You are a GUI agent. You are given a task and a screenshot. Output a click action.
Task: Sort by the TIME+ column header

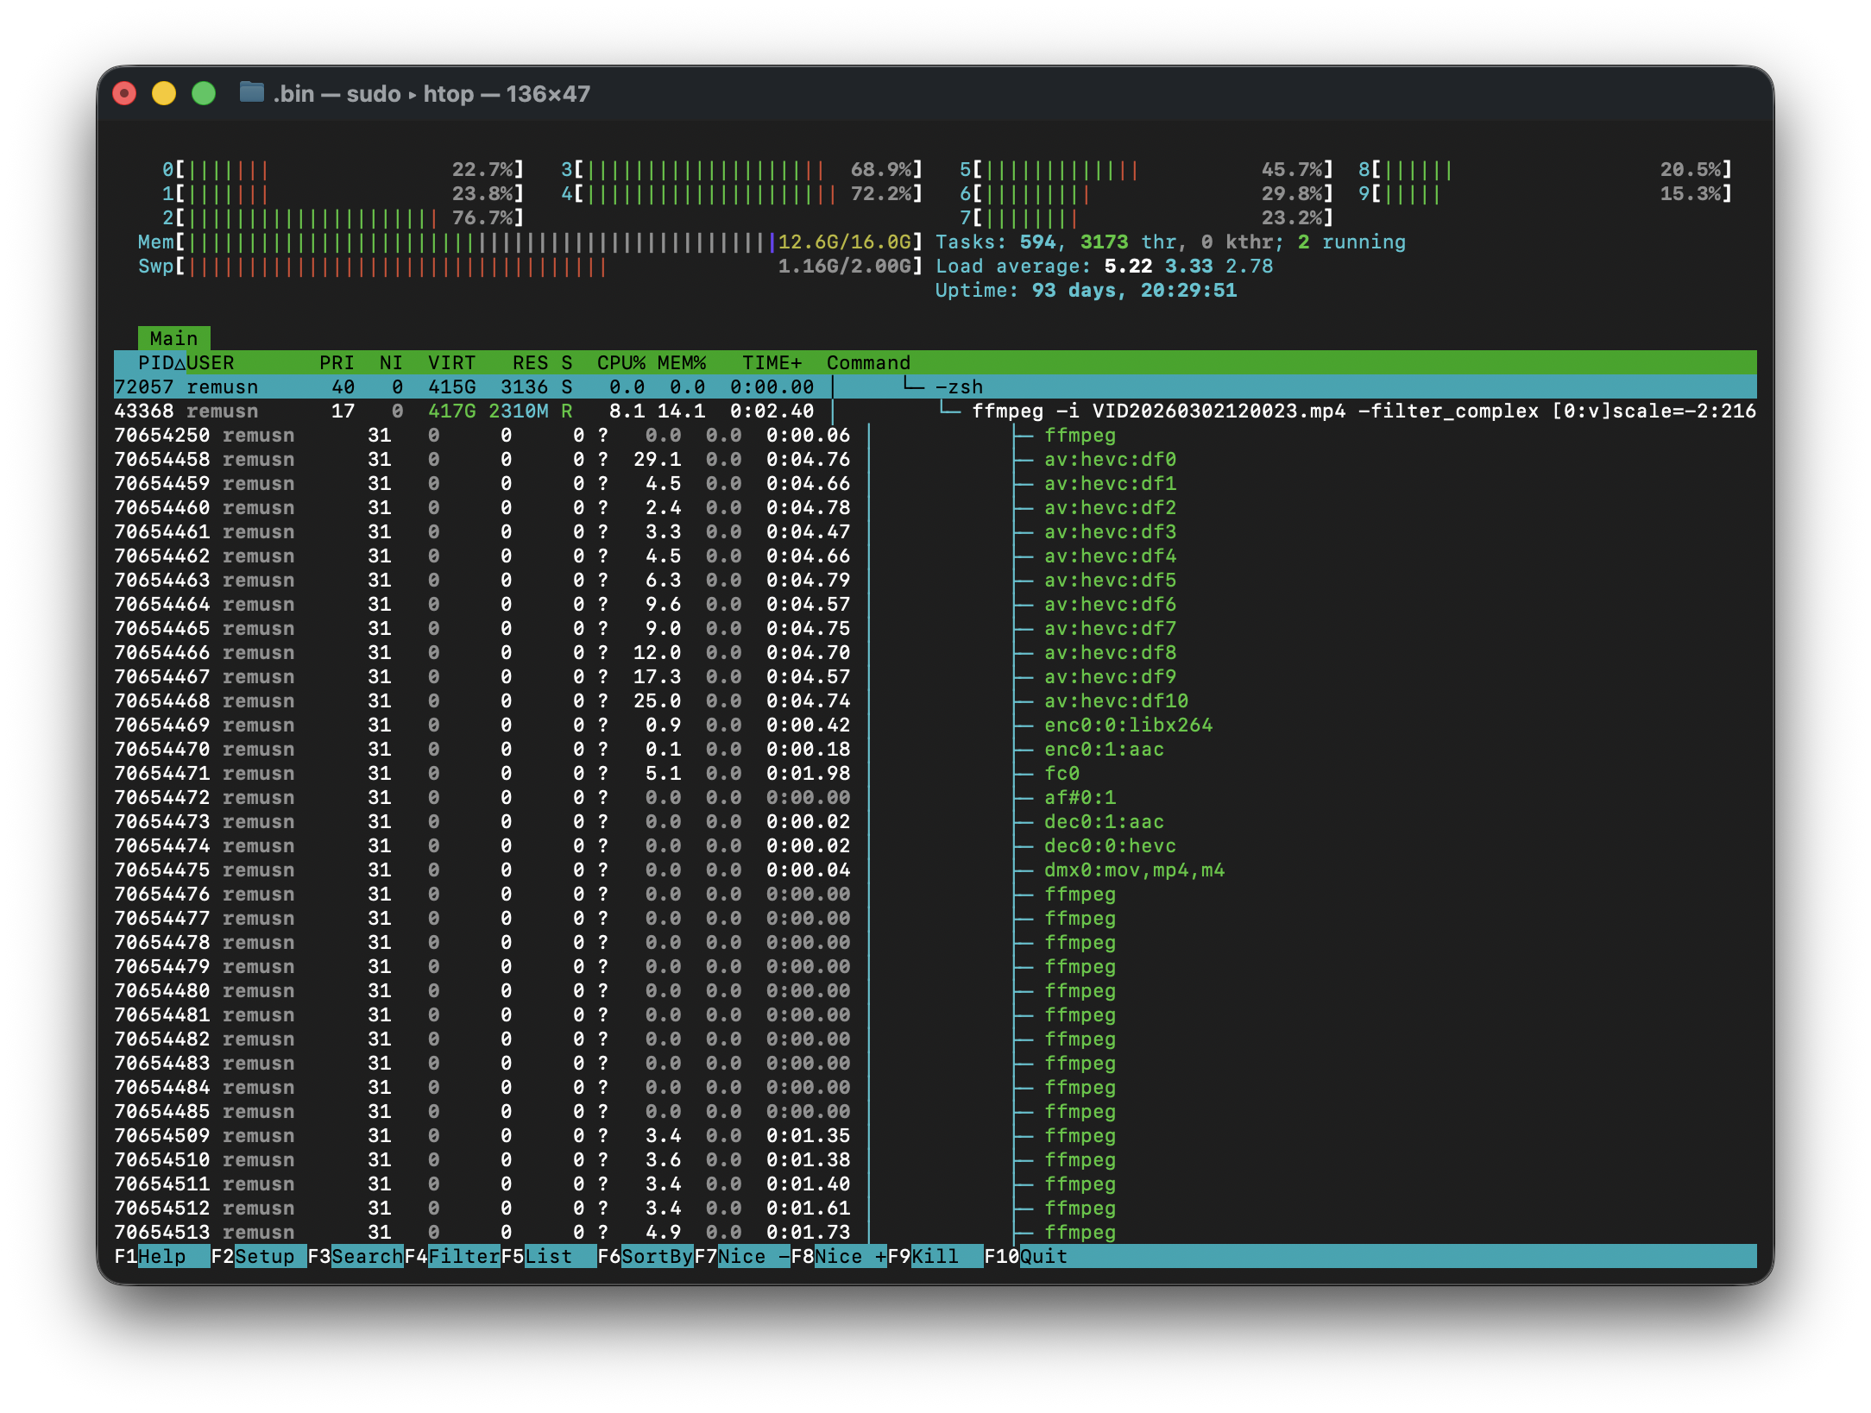click(771, 362)
